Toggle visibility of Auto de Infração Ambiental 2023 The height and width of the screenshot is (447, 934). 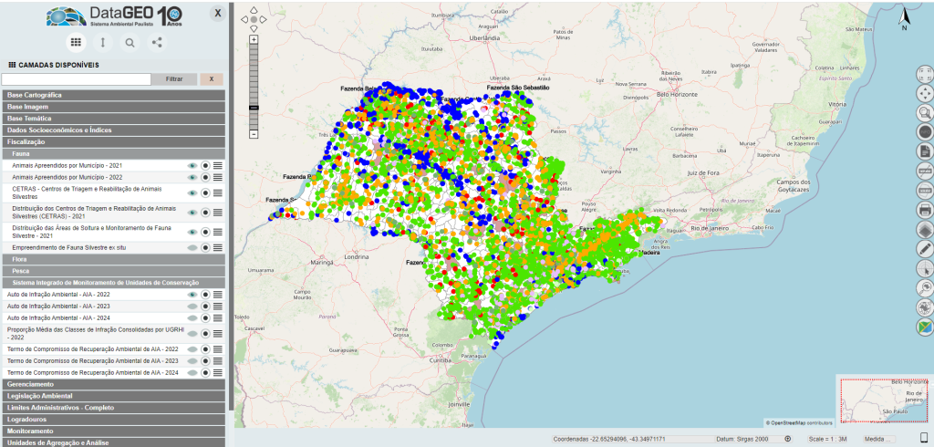tap(192, 307)
